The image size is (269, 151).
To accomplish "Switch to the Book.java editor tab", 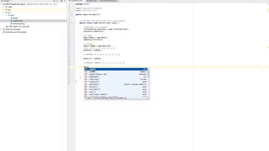I will 93,1.
